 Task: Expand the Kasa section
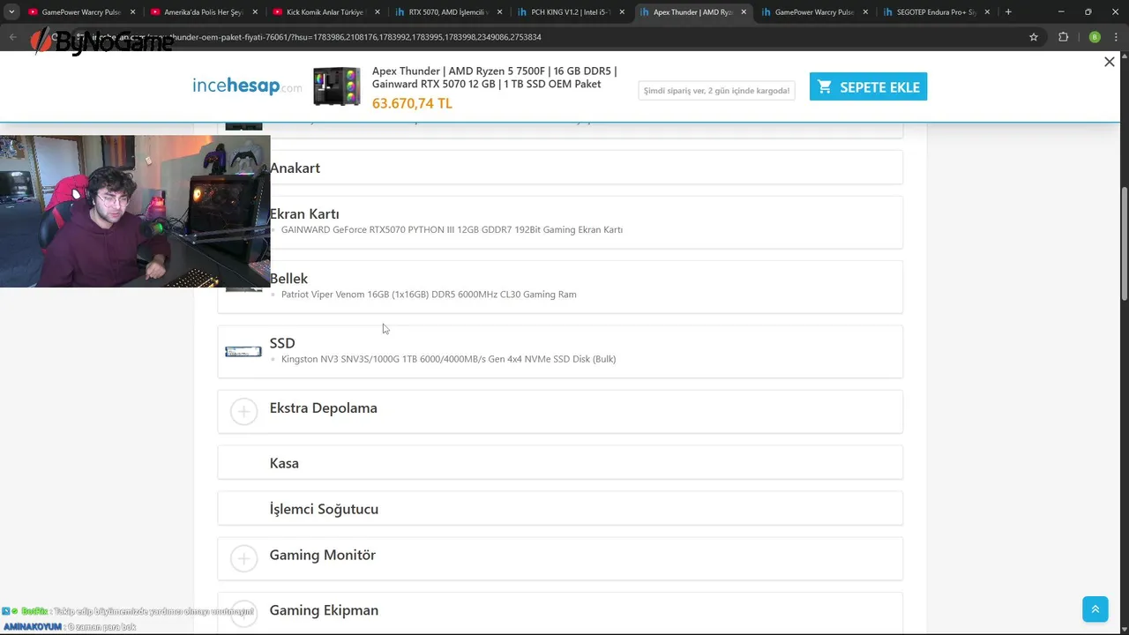coord(560,462)
